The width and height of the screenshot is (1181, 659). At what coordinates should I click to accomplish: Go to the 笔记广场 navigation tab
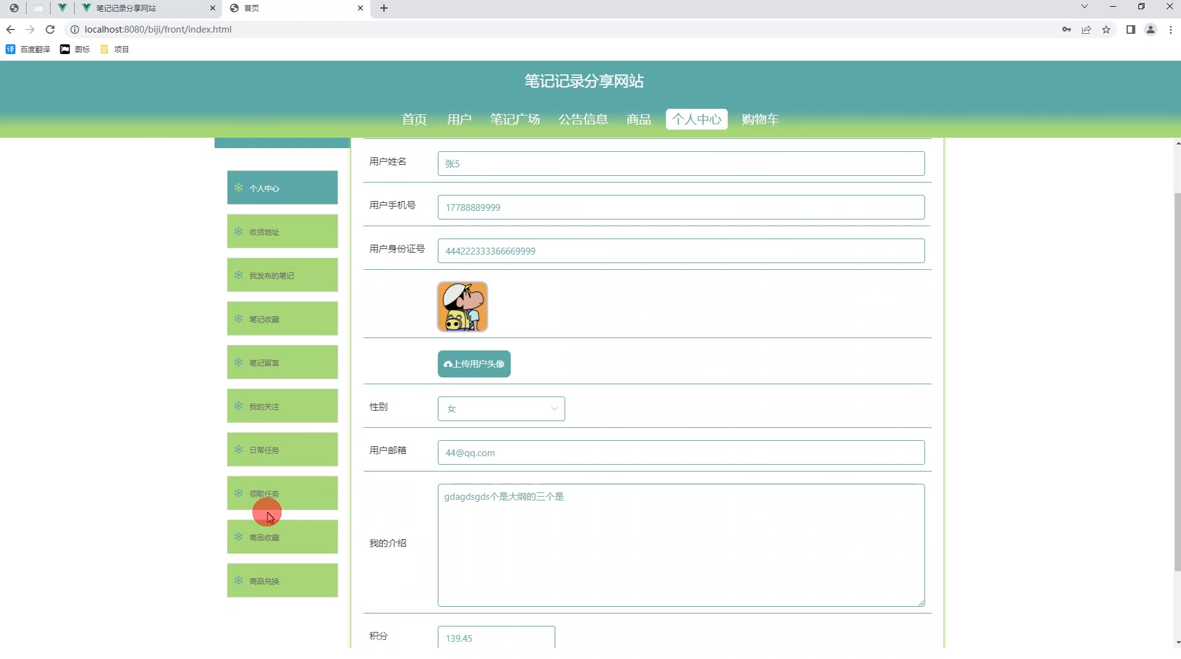pyautogui.click(x=515, y=119)
